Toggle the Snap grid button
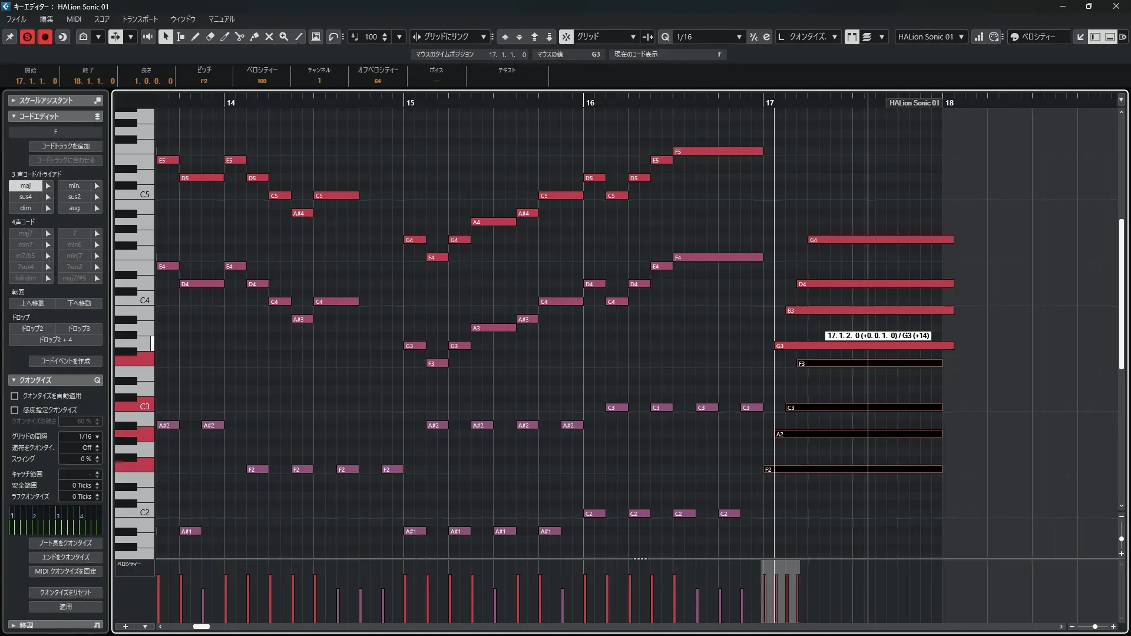 click(x=566, y=37)
